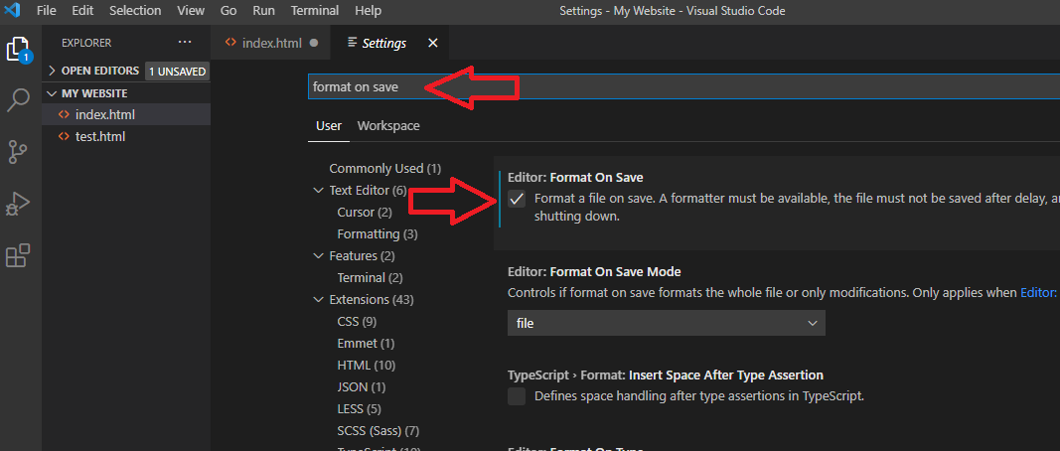The width and height of the screenshot is (1060, 451).
Task: Select JSON (1) settings category
Action: click(x=361, y=387)
